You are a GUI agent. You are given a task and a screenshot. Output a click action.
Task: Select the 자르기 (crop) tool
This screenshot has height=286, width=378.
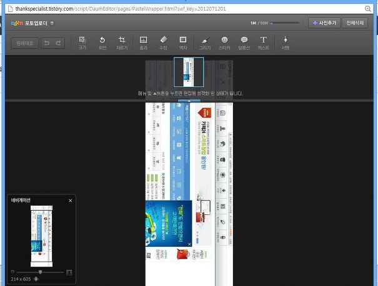point(122,43)
